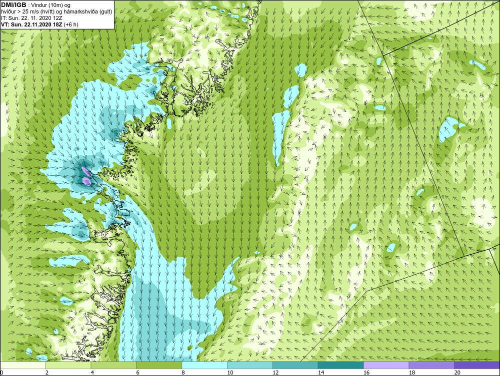Screen dimensions: 500x376
Task: Click the '14' scale label
Action: pyautogui.click(x=321, y=373)
